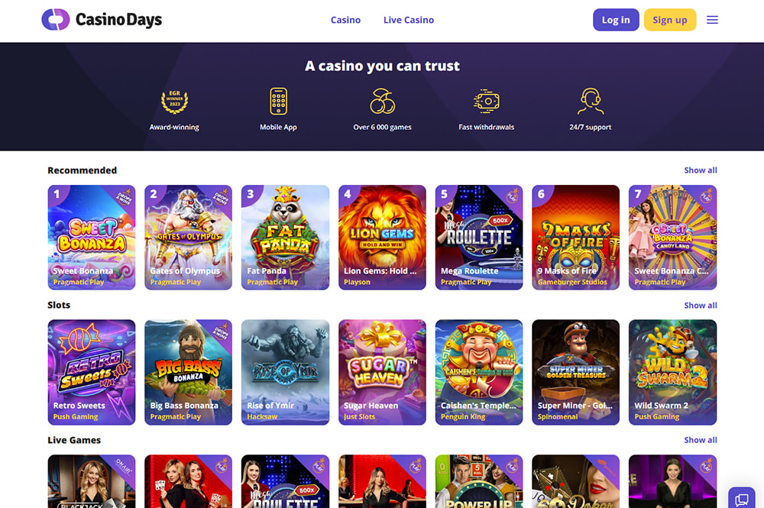The width and height of the screenshot is (764, 508).
Task: Open the Sweet Bonanza game thumbnail
Action: point(92,238)
